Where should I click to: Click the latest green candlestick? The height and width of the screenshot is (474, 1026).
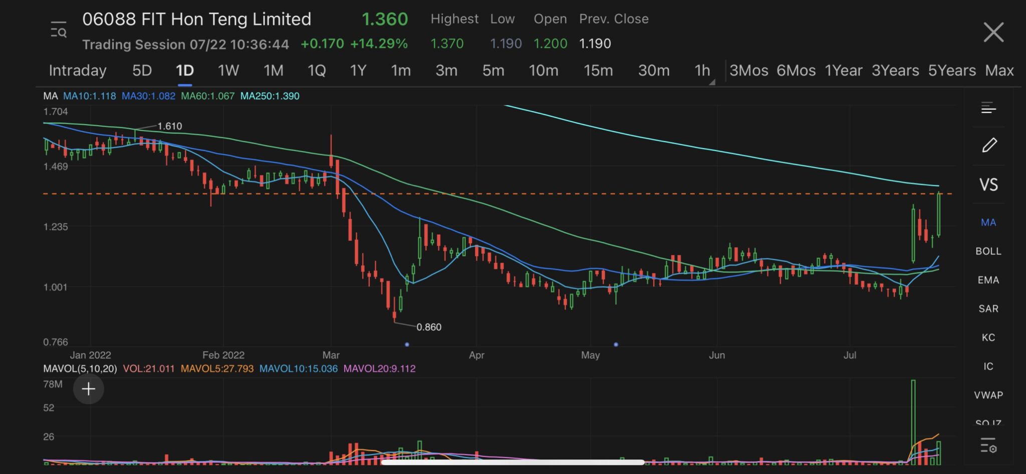coord(939,214)
